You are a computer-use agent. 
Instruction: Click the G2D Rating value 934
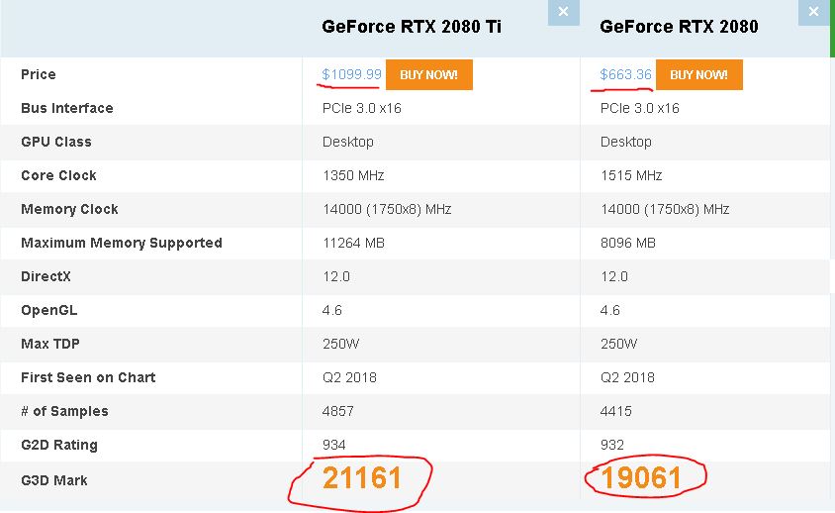[333, 445]
